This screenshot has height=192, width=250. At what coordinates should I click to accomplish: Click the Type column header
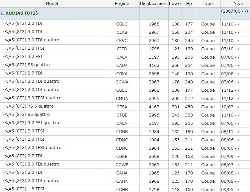tap(208, 4)
